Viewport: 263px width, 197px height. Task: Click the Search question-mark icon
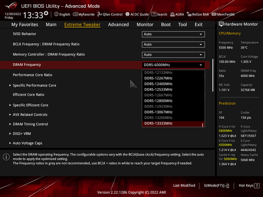153,14
